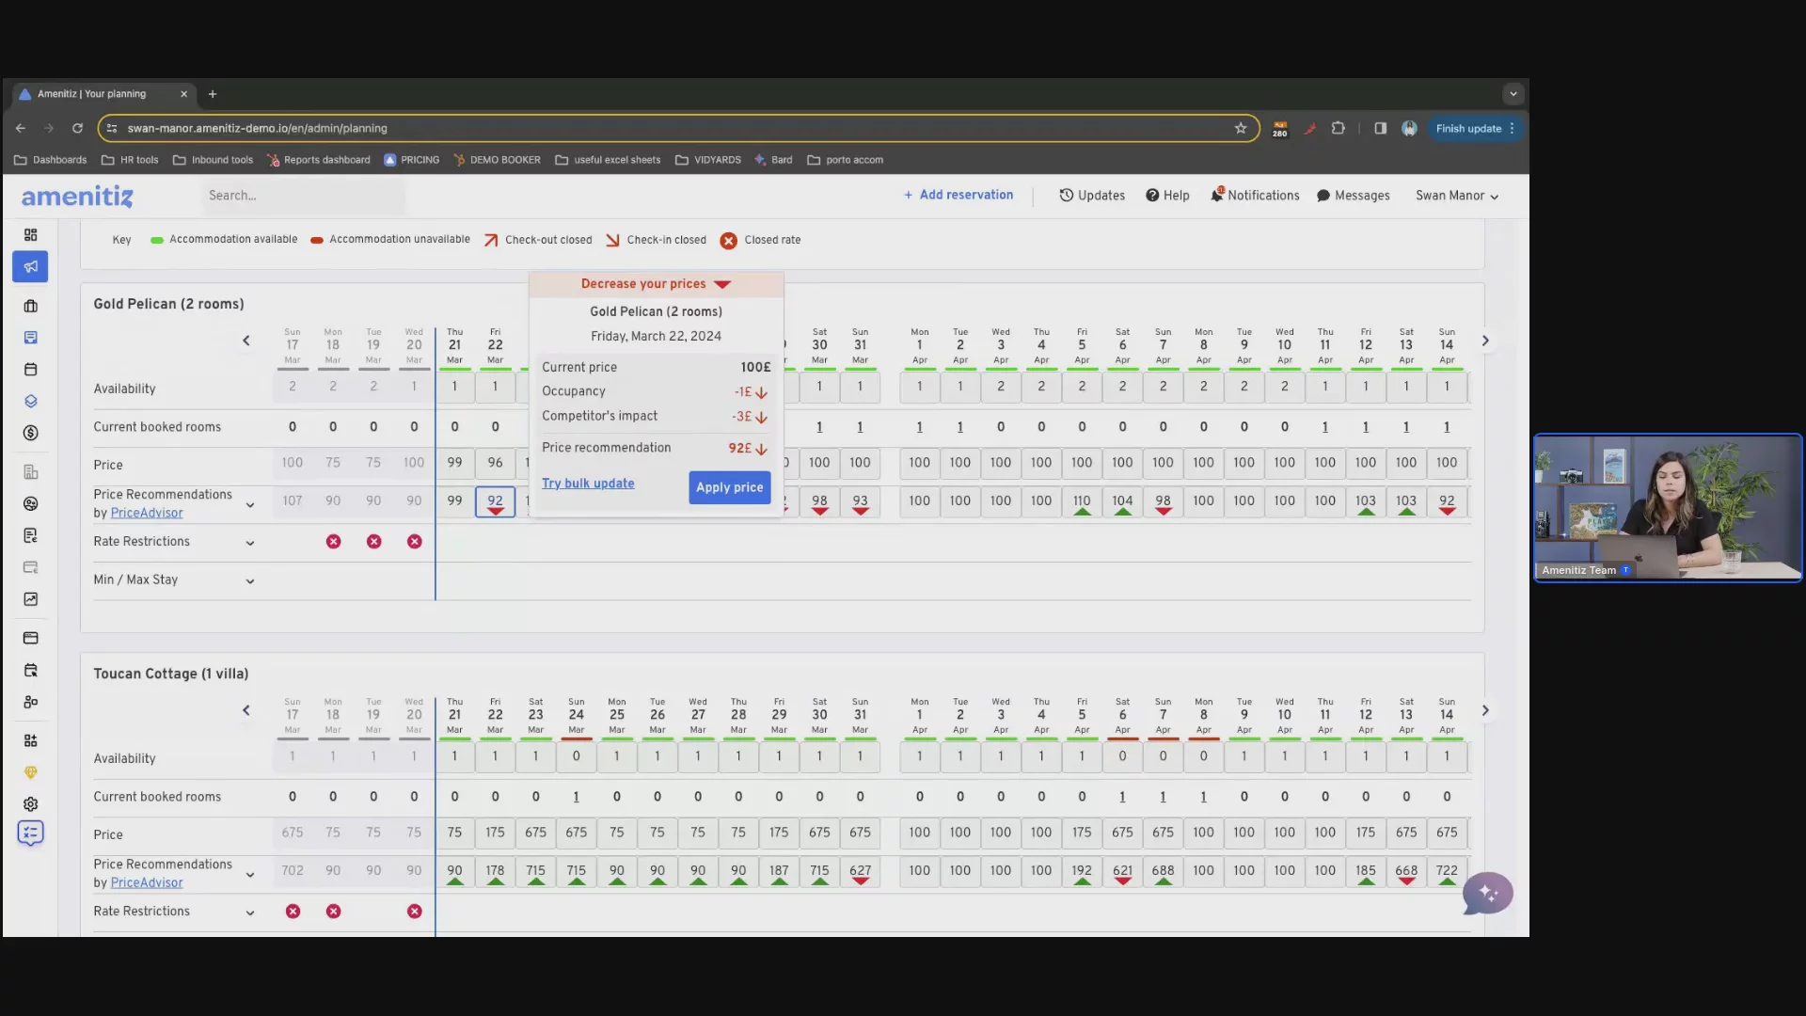The height and width of the screenshot is (1016, 1806).
Task: Open the settings gear sidebar icon
Action: [x=30, y=804]
